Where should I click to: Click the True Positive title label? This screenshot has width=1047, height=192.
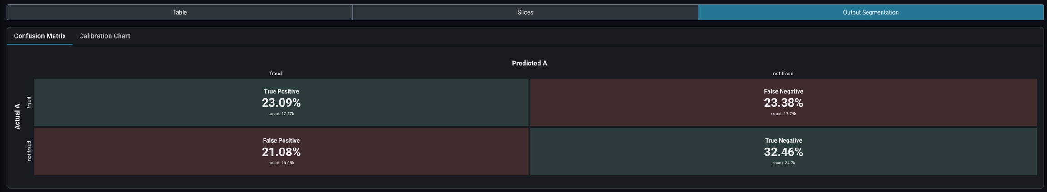(x=281, y=91)
